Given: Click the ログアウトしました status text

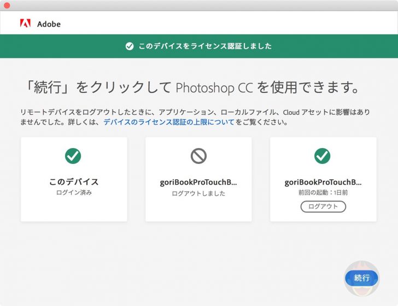Looking at the screenshot, I should (x=198, y=193).
